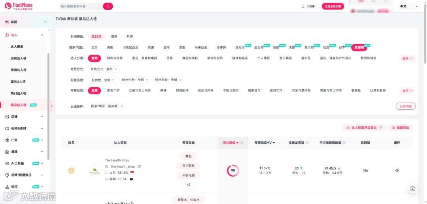Expand the 带货品类 row with 展开
The image size is (427, 204).
pos(407,91)
